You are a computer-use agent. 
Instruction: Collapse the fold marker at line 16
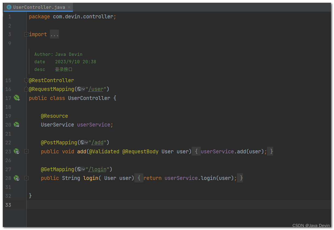pyautogui.click(x=26, y=89)
